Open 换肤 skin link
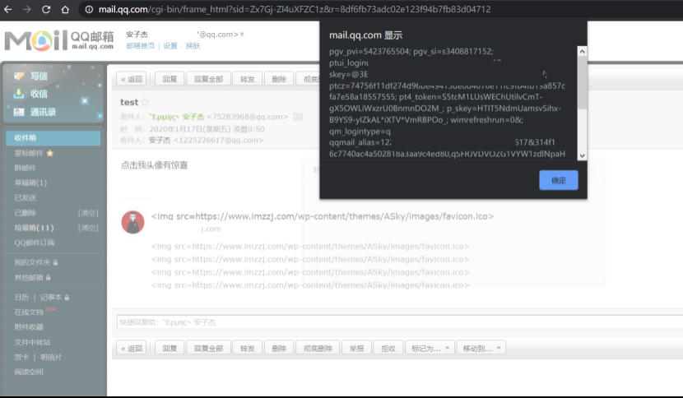 click(x=193, y=46)
